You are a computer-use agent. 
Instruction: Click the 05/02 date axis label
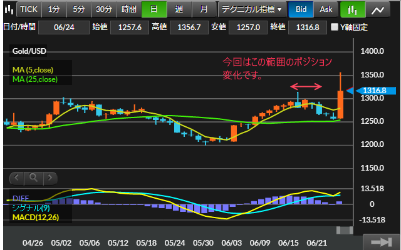click(x=61, y=243)
